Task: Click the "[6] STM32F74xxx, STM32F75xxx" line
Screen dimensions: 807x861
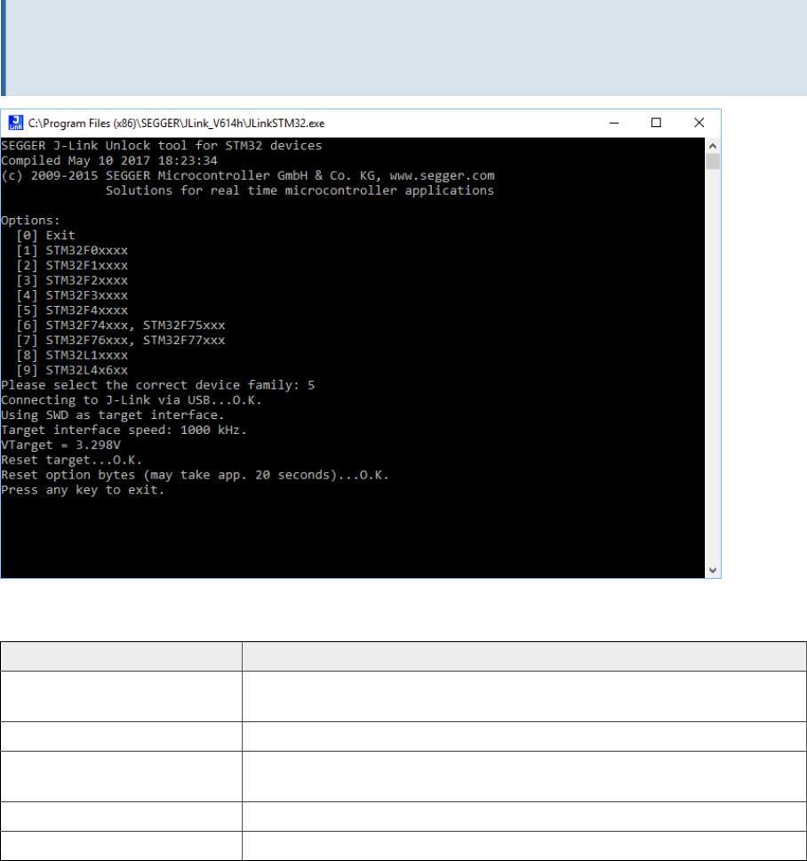Action: 121,325
